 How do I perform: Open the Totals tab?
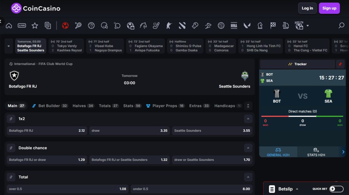(109, 106)
